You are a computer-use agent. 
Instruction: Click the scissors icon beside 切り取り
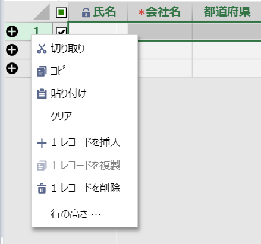42,49
